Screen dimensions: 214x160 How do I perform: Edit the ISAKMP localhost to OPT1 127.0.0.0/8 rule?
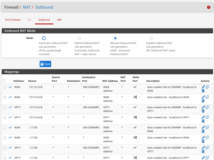[x=203, y=107]
